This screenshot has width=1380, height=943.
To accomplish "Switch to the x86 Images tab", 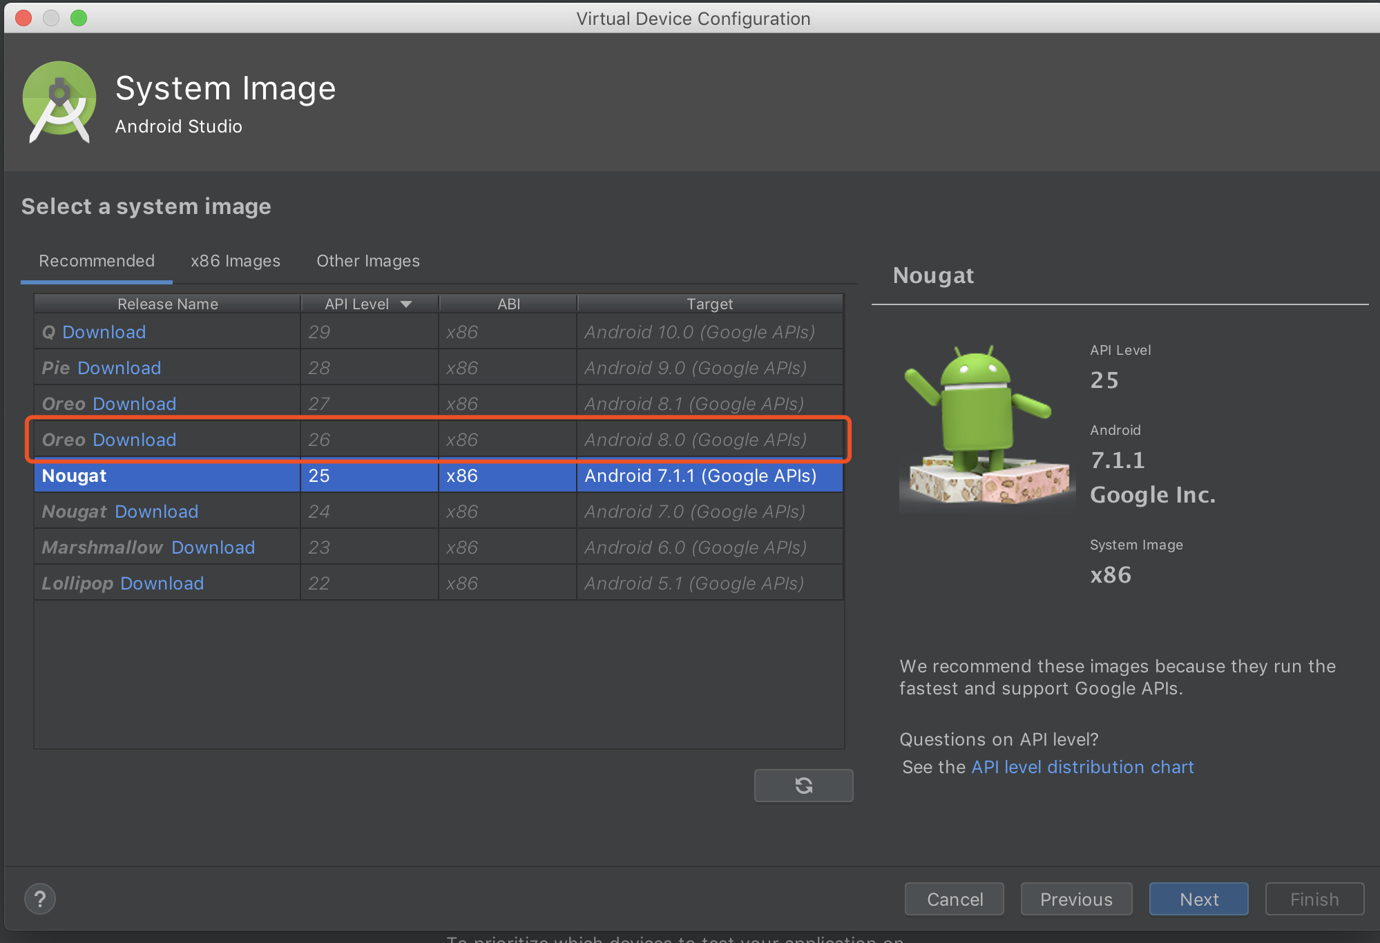I will point(236,261).
